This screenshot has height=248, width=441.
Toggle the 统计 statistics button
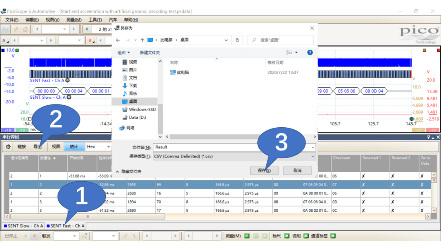[74, 146]
